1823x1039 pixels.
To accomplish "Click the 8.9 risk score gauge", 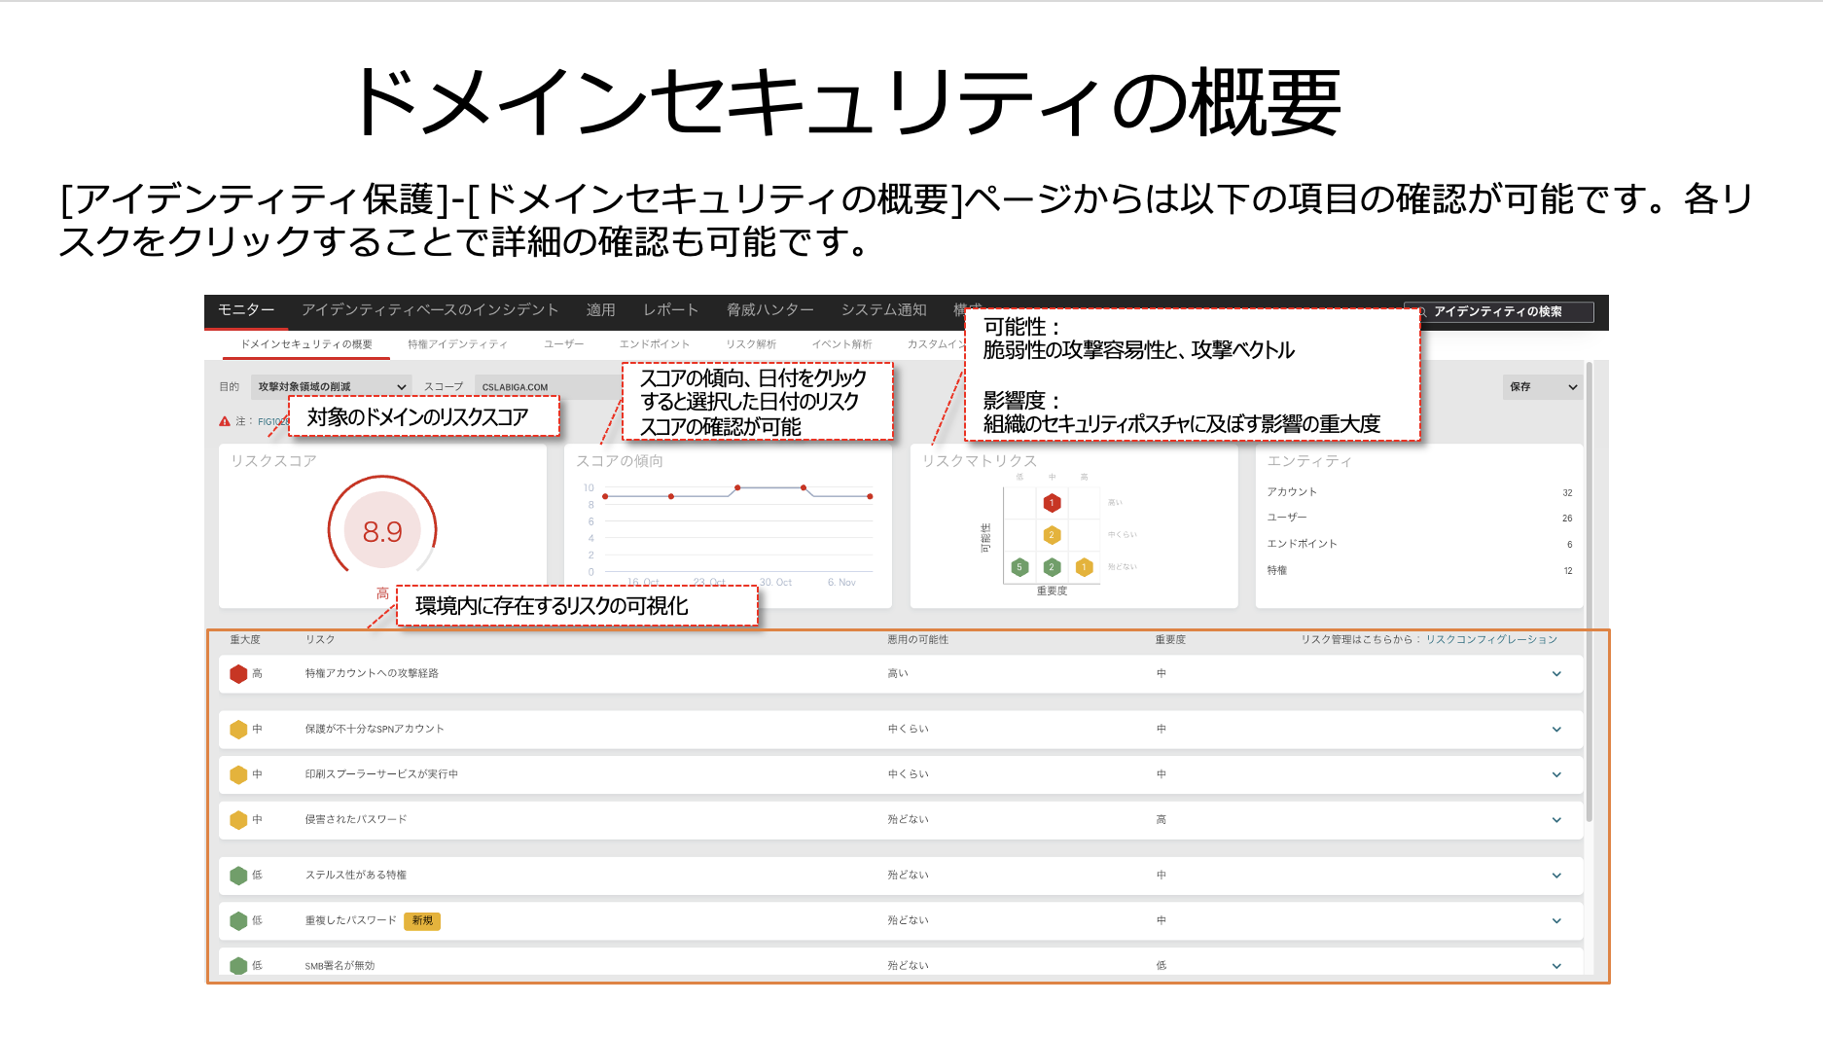I will coord(382,530).
